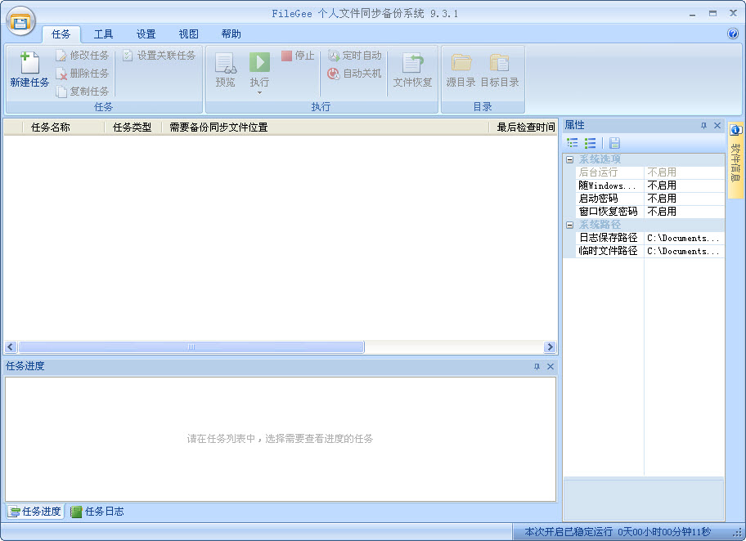Click the 定时自动 scheduled auto icon
This screenshot has height=541, width=746.
coord(334,56)
